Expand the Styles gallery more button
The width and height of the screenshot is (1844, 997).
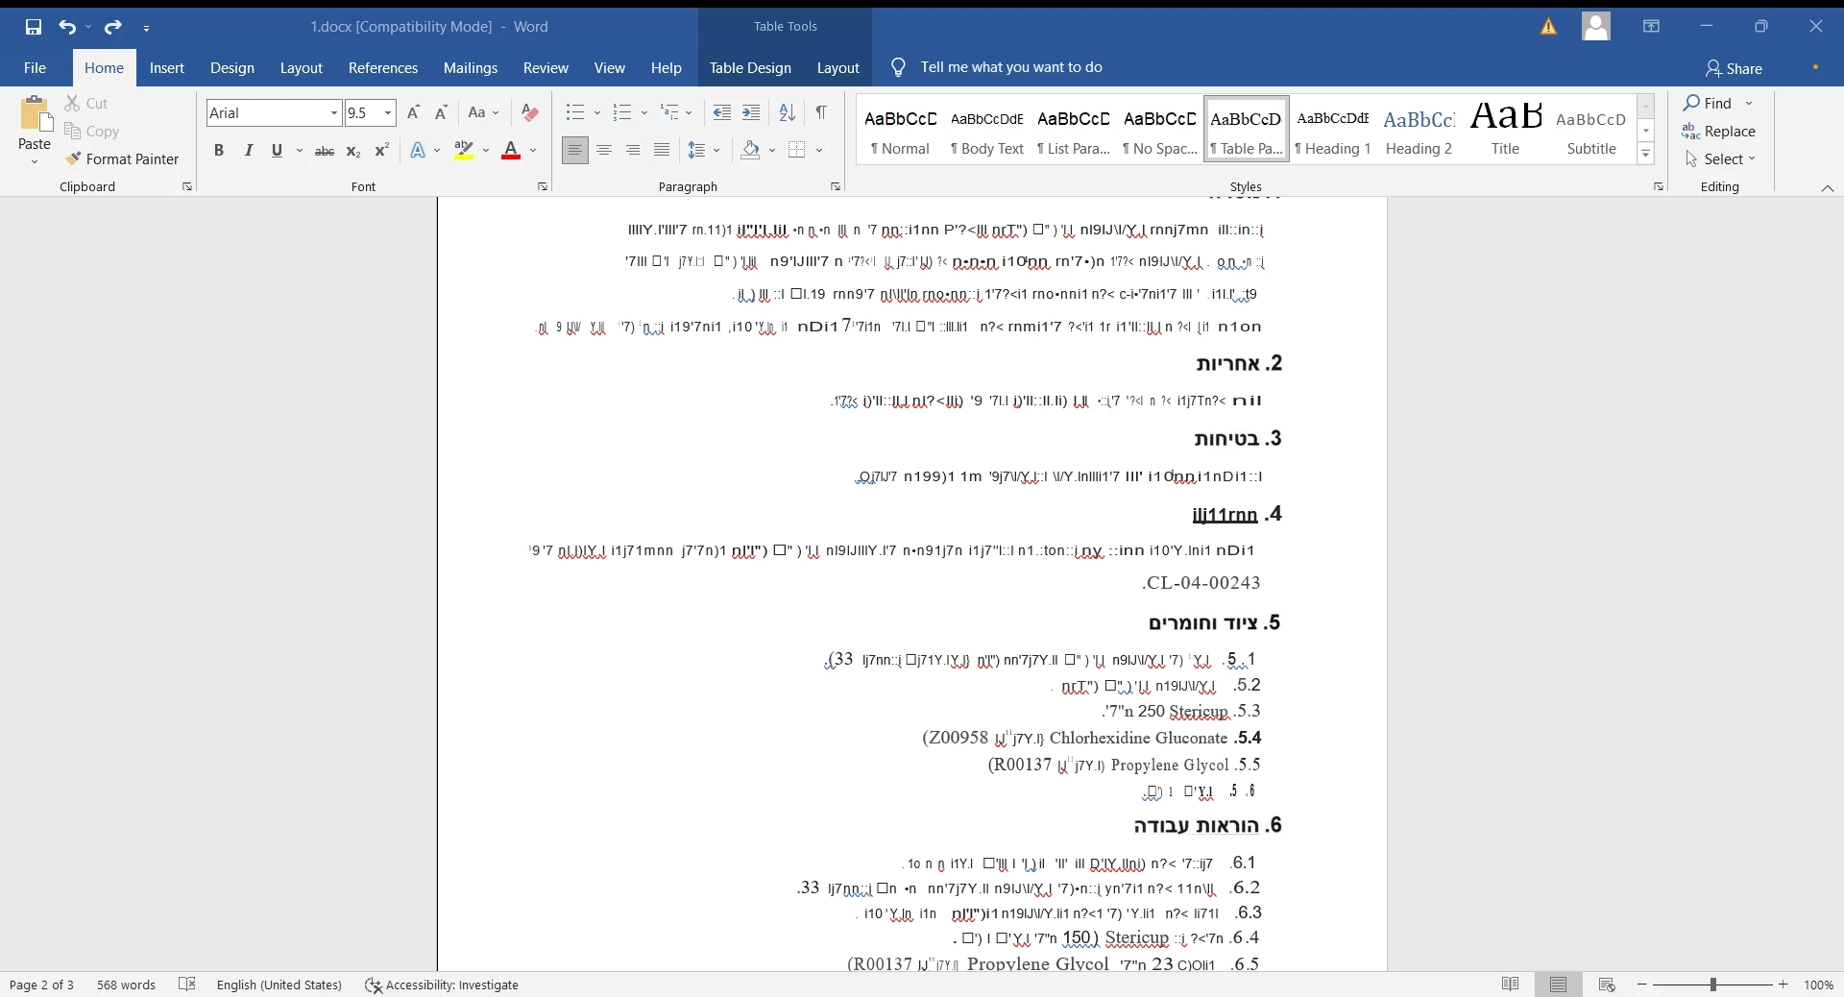(x=1647, y=155)
